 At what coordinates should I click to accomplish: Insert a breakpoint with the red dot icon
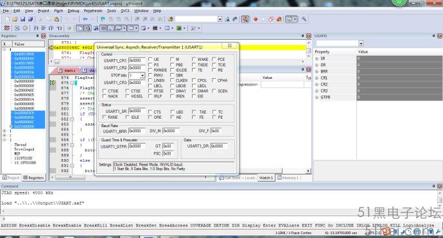[256, 19]
